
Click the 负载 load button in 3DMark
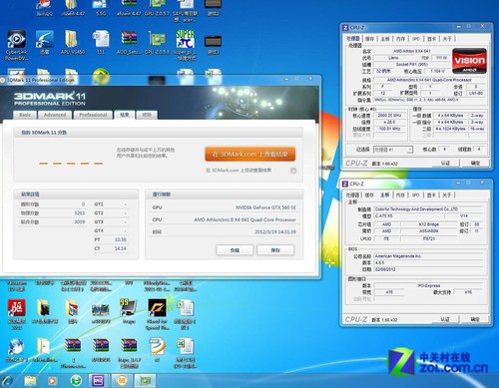[x=235, y=250]
